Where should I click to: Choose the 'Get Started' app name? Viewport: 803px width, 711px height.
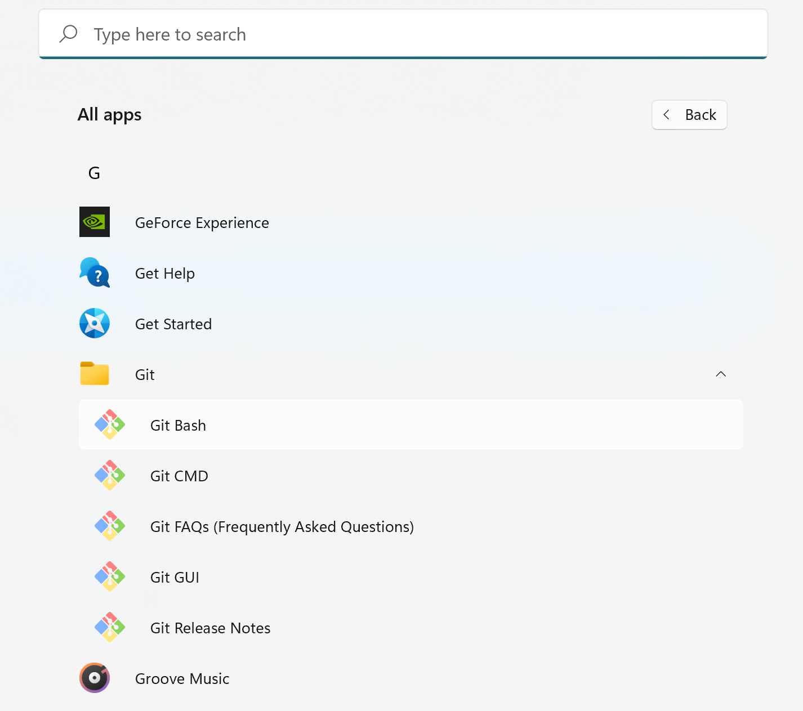(x=173, y=324)
